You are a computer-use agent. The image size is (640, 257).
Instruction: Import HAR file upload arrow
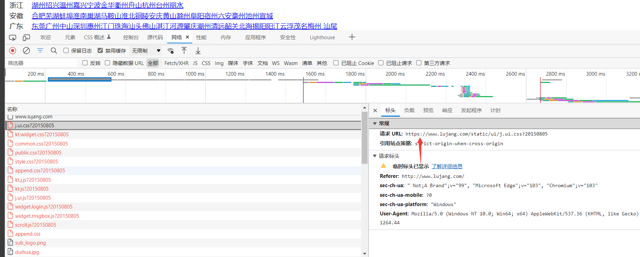click(x=184, y=51)
